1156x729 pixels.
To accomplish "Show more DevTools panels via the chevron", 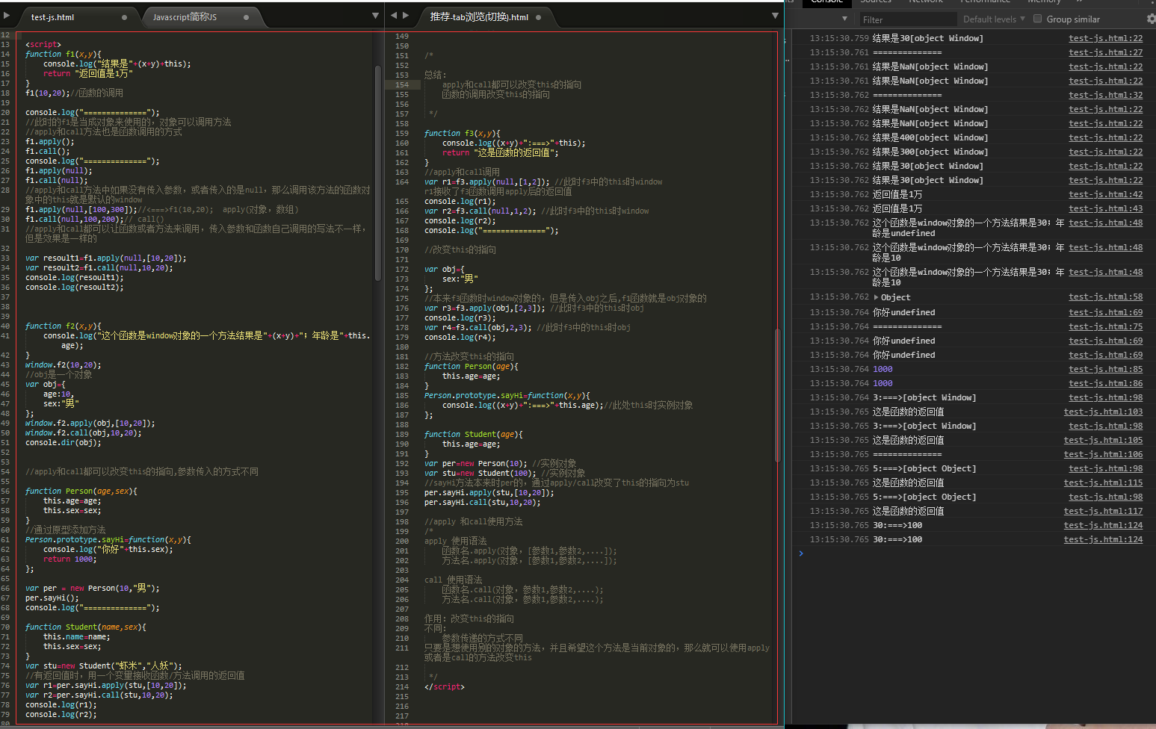I will pyautogui.click(x=1080, y=2).
